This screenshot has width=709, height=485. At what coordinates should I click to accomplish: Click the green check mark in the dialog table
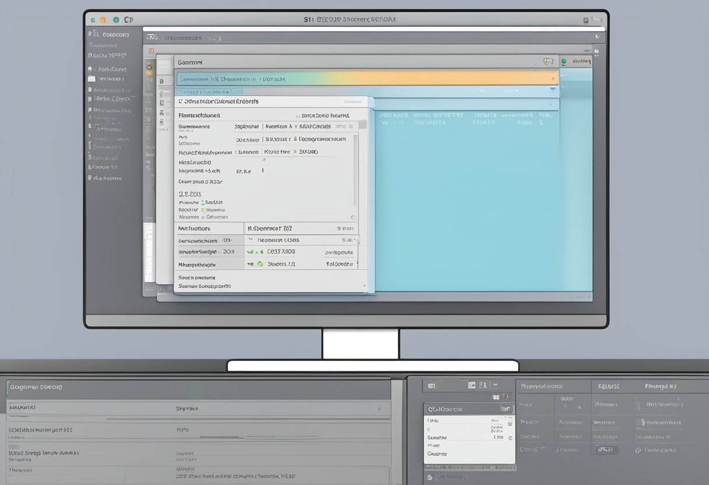click(x=250, y=252)
